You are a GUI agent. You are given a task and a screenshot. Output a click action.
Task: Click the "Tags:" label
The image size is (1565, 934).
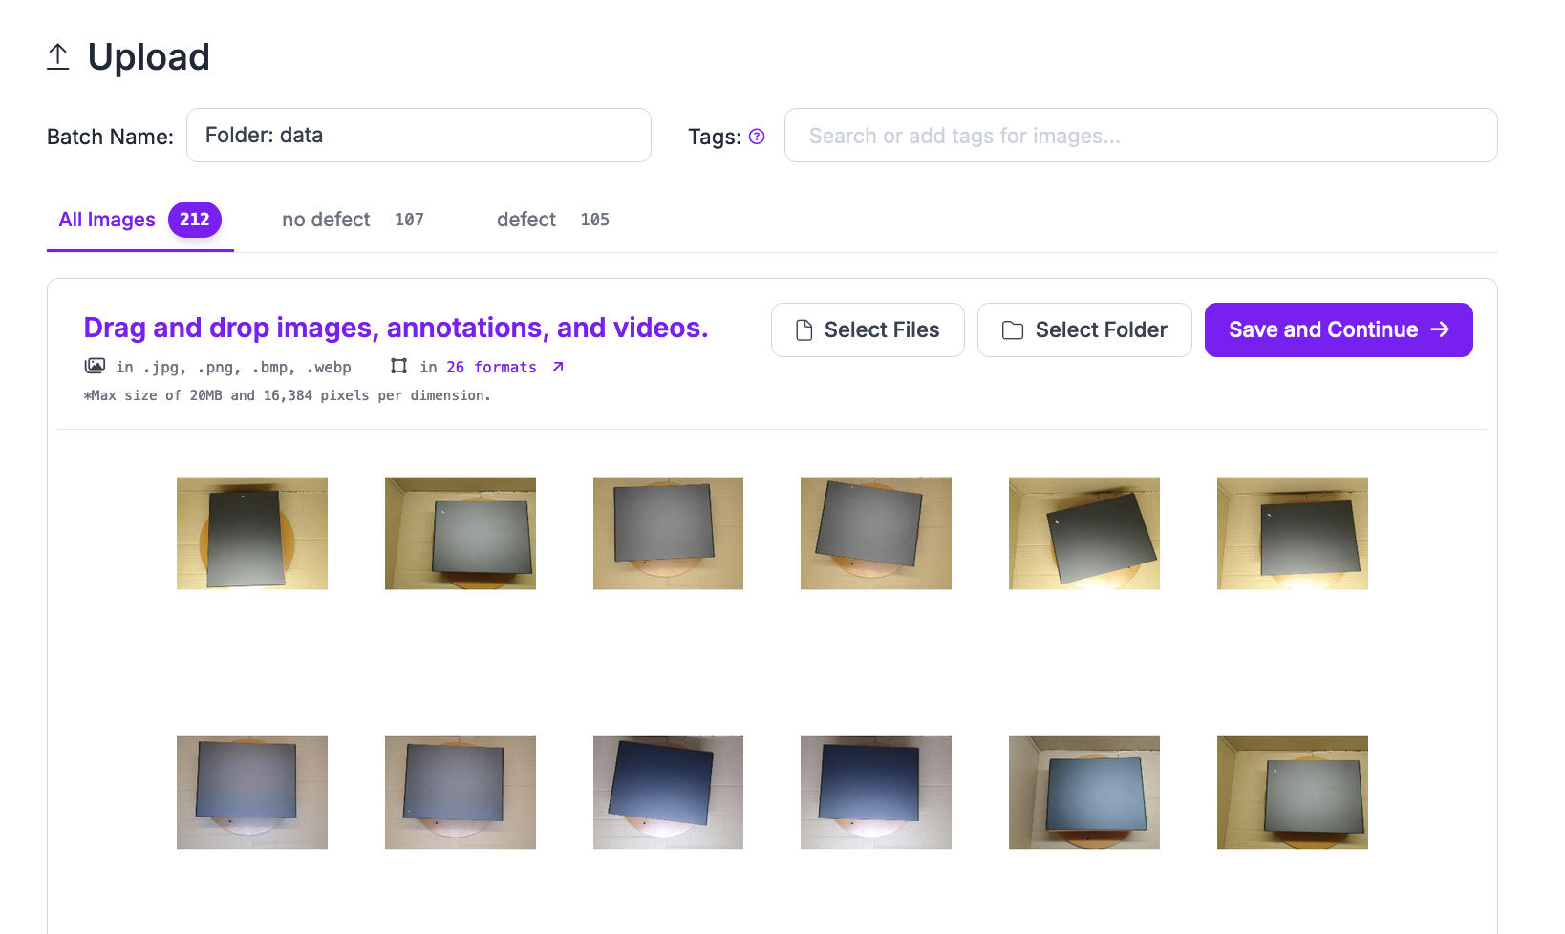(715, 137)
